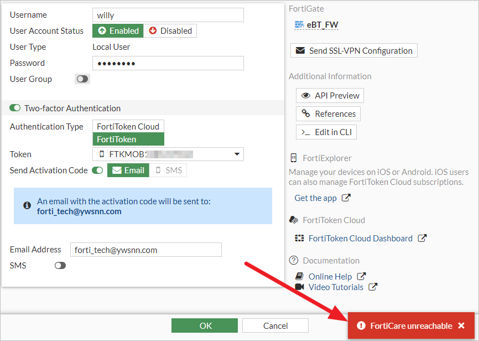479x341 pixels.
Task: Choose Email for sending activation code
Action: [128, 170]
